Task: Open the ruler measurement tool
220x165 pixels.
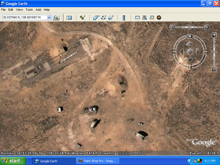Action: [124, 18]
